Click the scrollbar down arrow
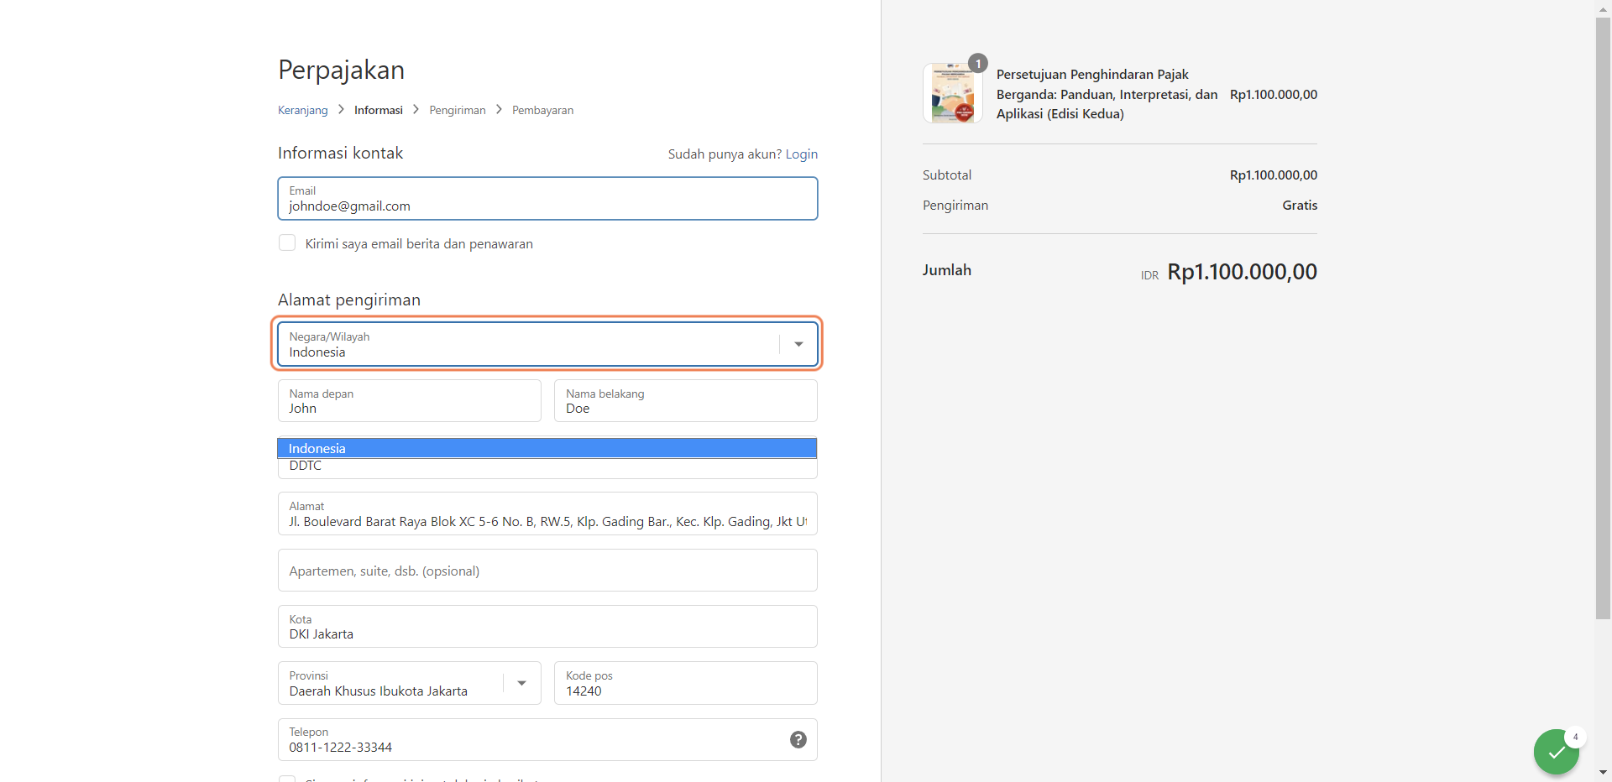 click(x=1603, y=773)
